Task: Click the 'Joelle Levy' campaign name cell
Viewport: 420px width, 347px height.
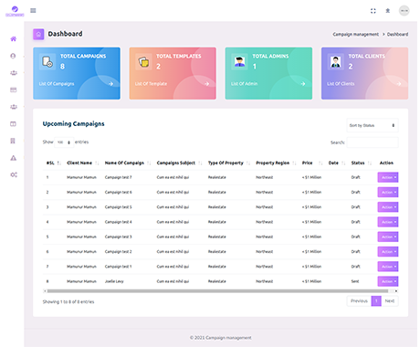Action: pos(114,281)
